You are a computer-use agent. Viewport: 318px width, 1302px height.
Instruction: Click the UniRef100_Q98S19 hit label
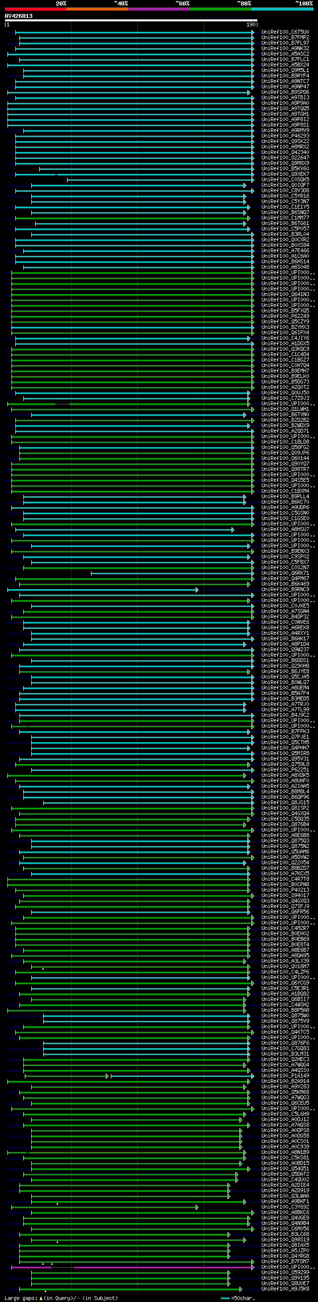(285, 1239)
